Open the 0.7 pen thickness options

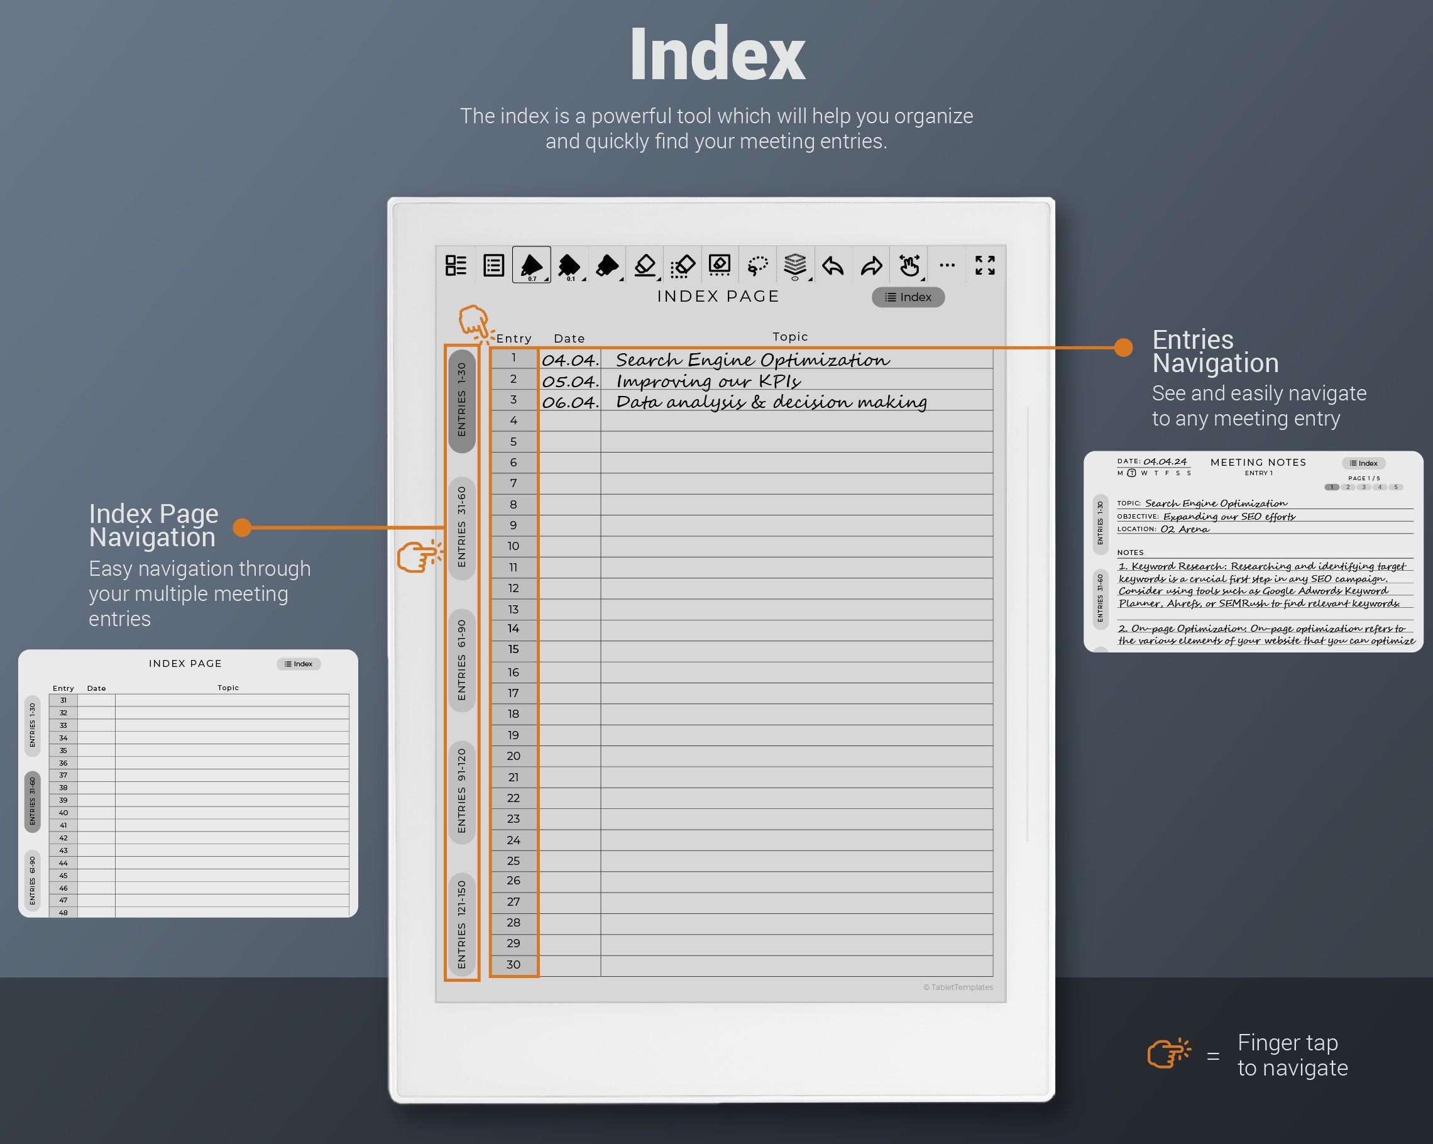click(546, 279)
